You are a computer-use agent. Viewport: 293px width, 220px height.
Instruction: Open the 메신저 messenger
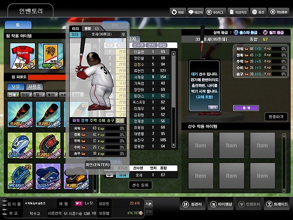coord(195,12)
